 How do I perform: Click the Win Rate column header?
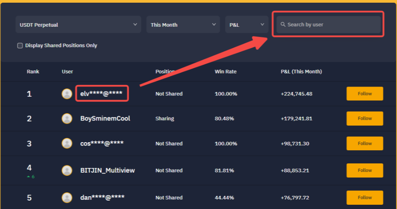click(225, 72)
